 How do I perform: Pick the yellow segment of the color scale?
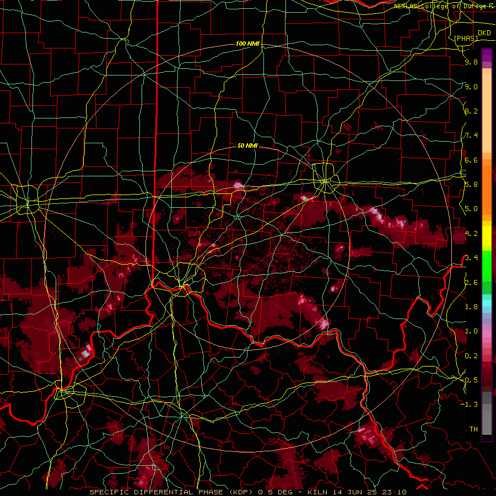[487, 236]
